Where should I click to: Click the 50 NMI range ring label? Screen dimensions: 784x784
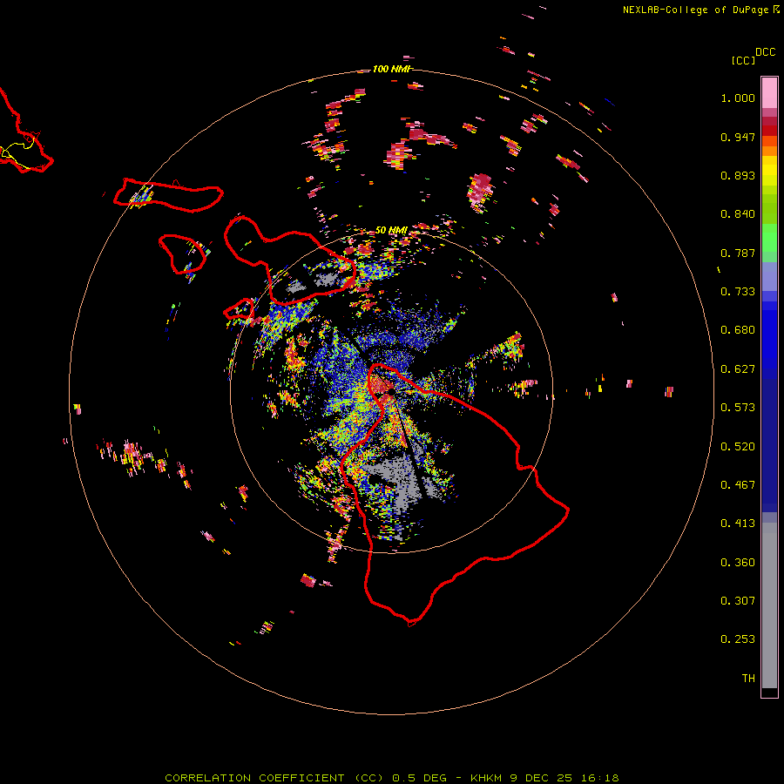[391, 231]
